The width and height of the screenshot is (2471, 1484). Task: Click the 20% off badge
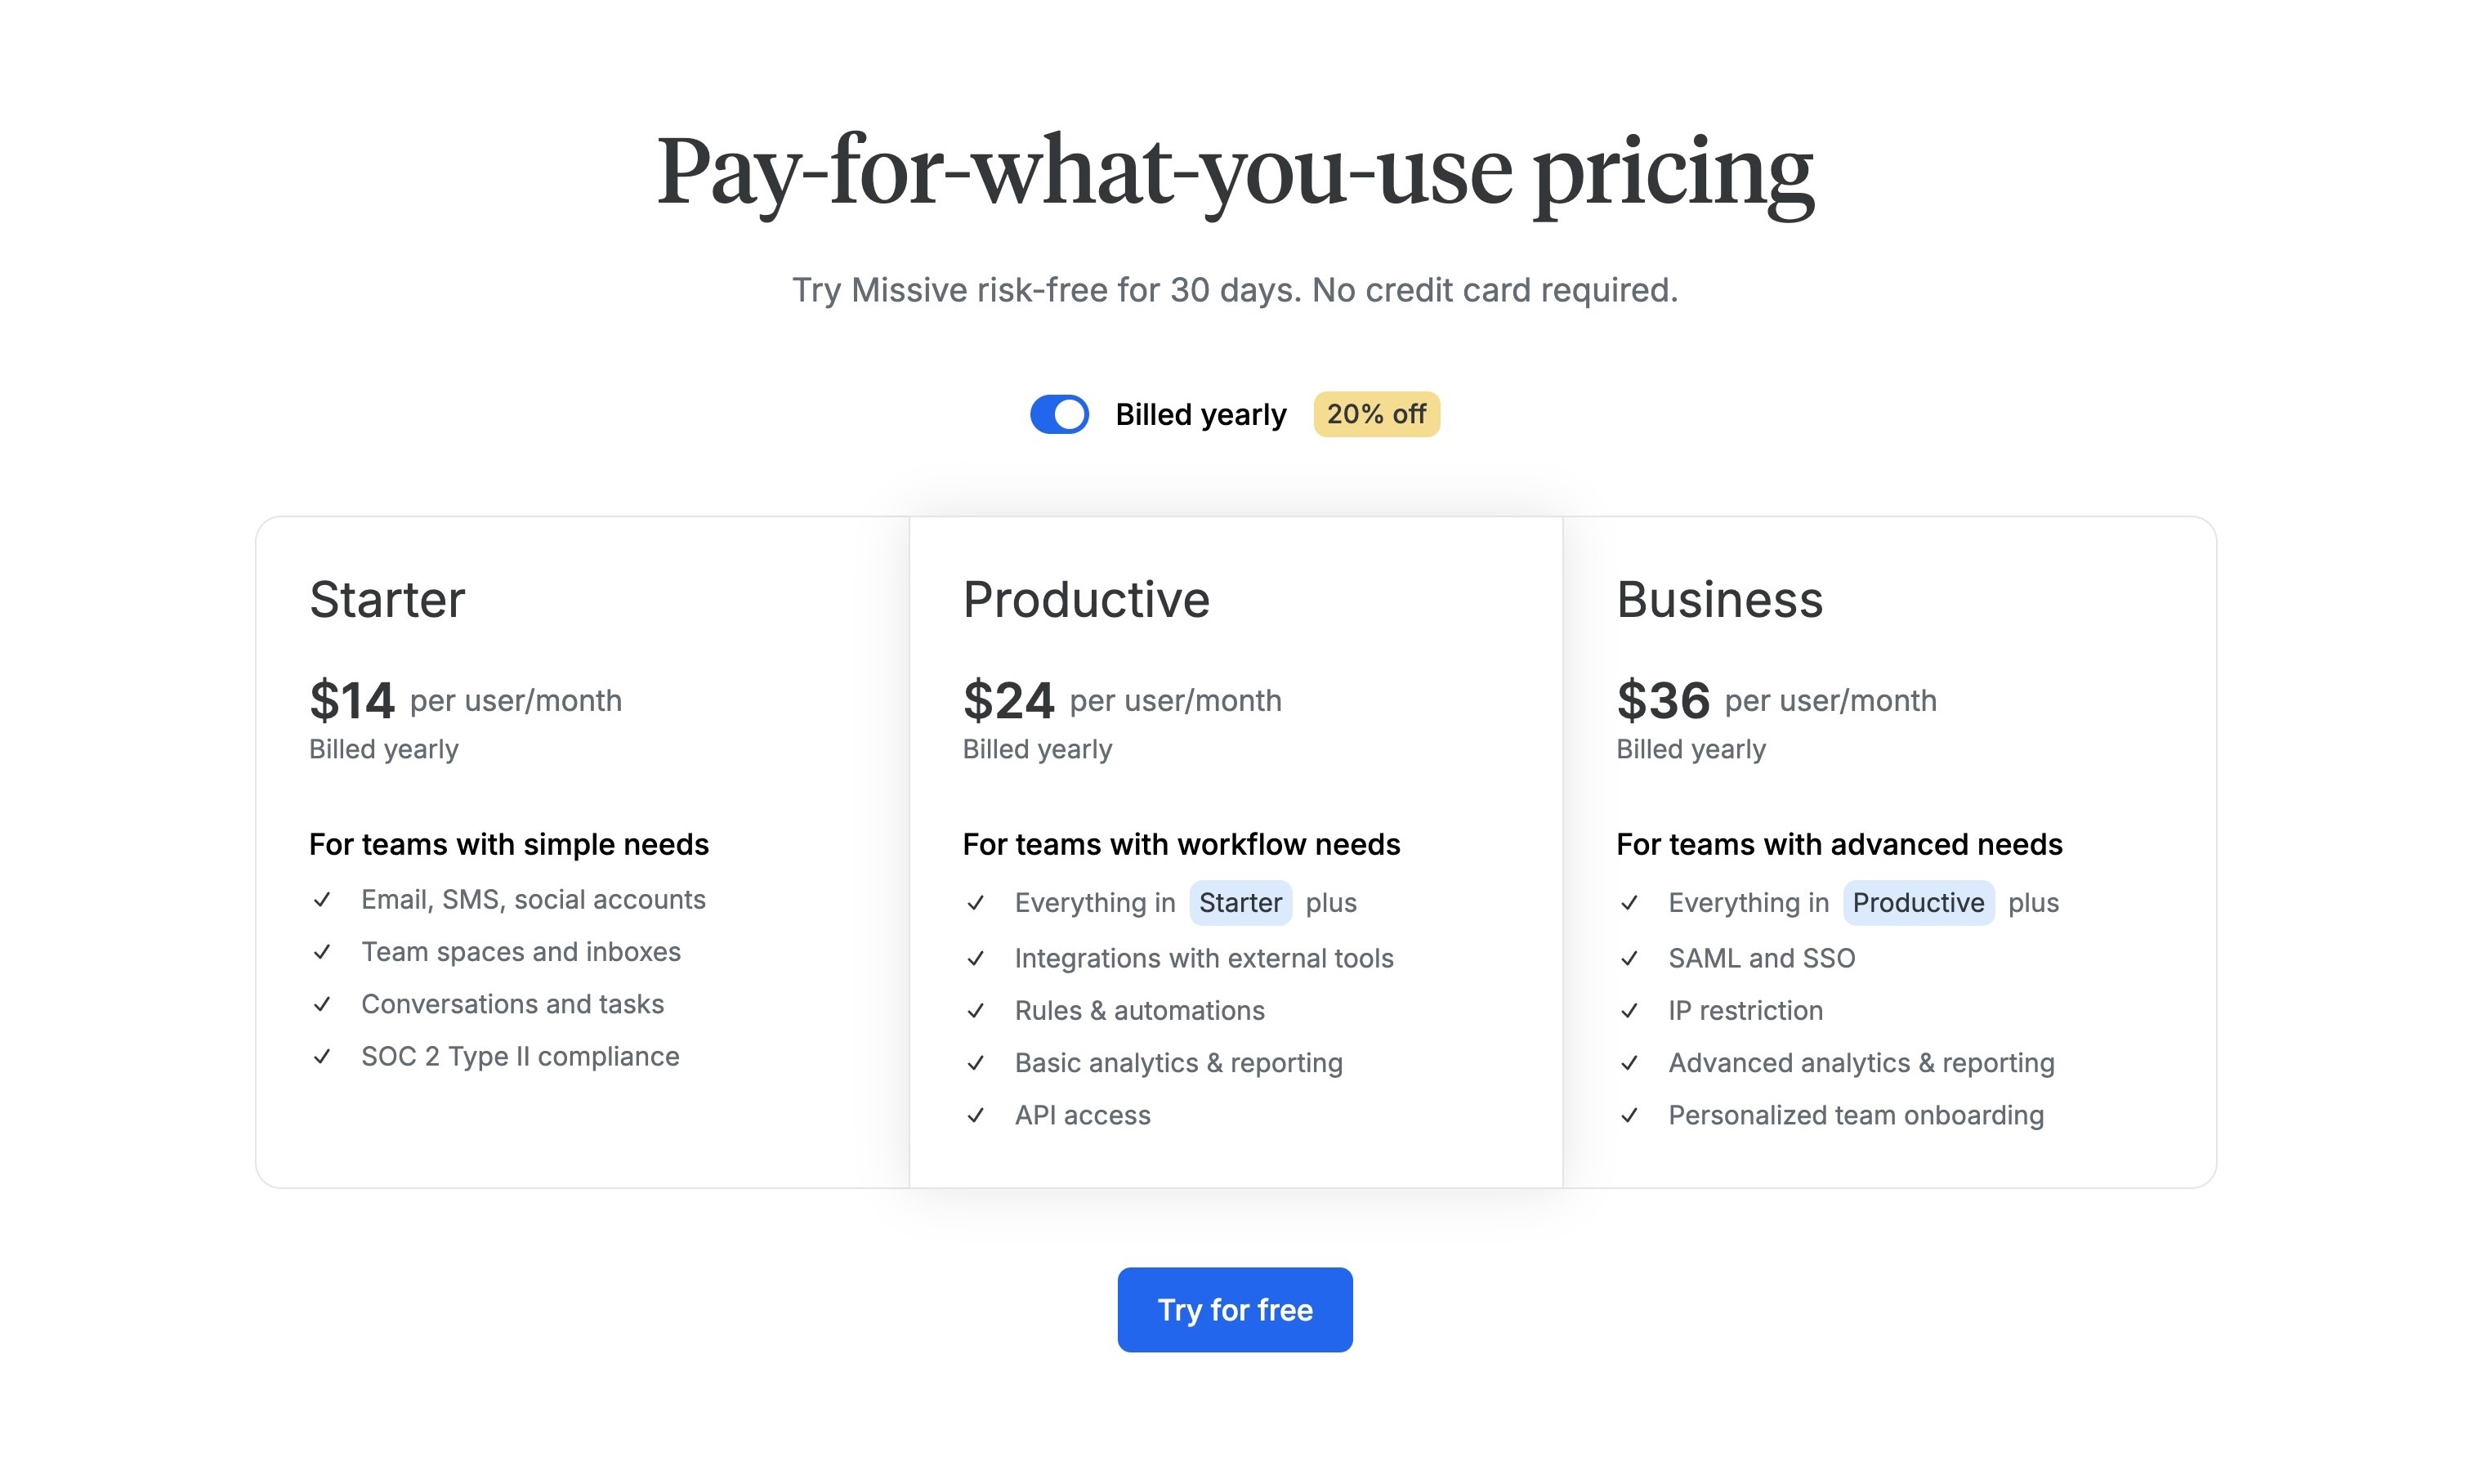coord(1376,414)
